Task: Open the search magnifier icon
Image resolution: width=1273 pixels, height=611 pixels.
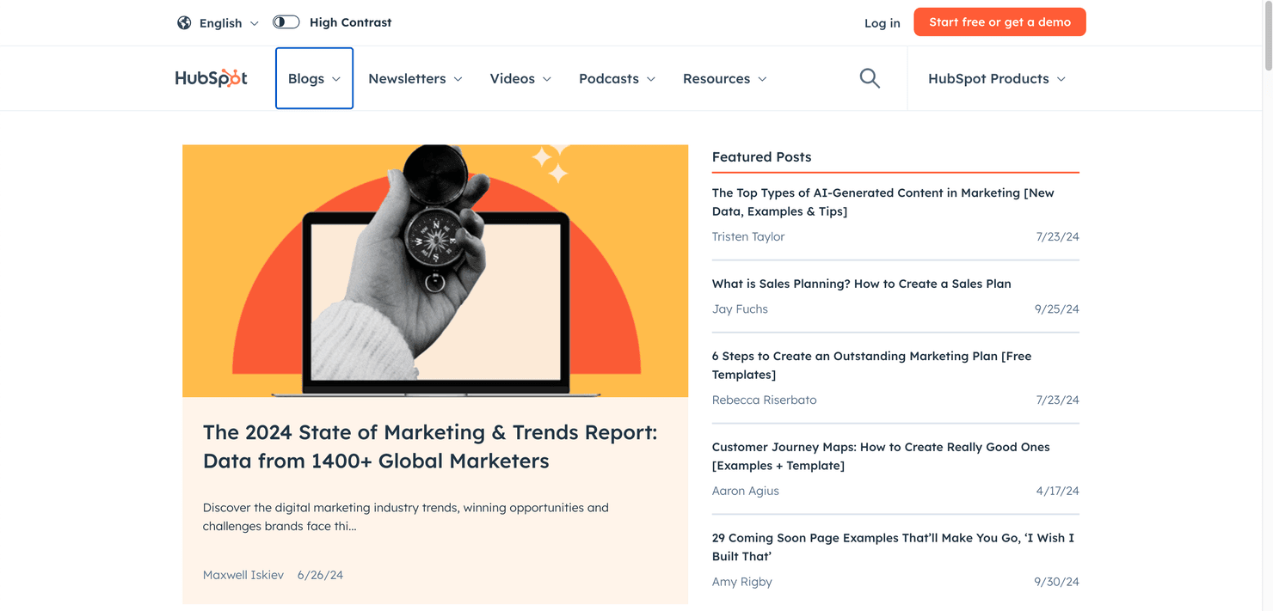Action: click(870, 78)
